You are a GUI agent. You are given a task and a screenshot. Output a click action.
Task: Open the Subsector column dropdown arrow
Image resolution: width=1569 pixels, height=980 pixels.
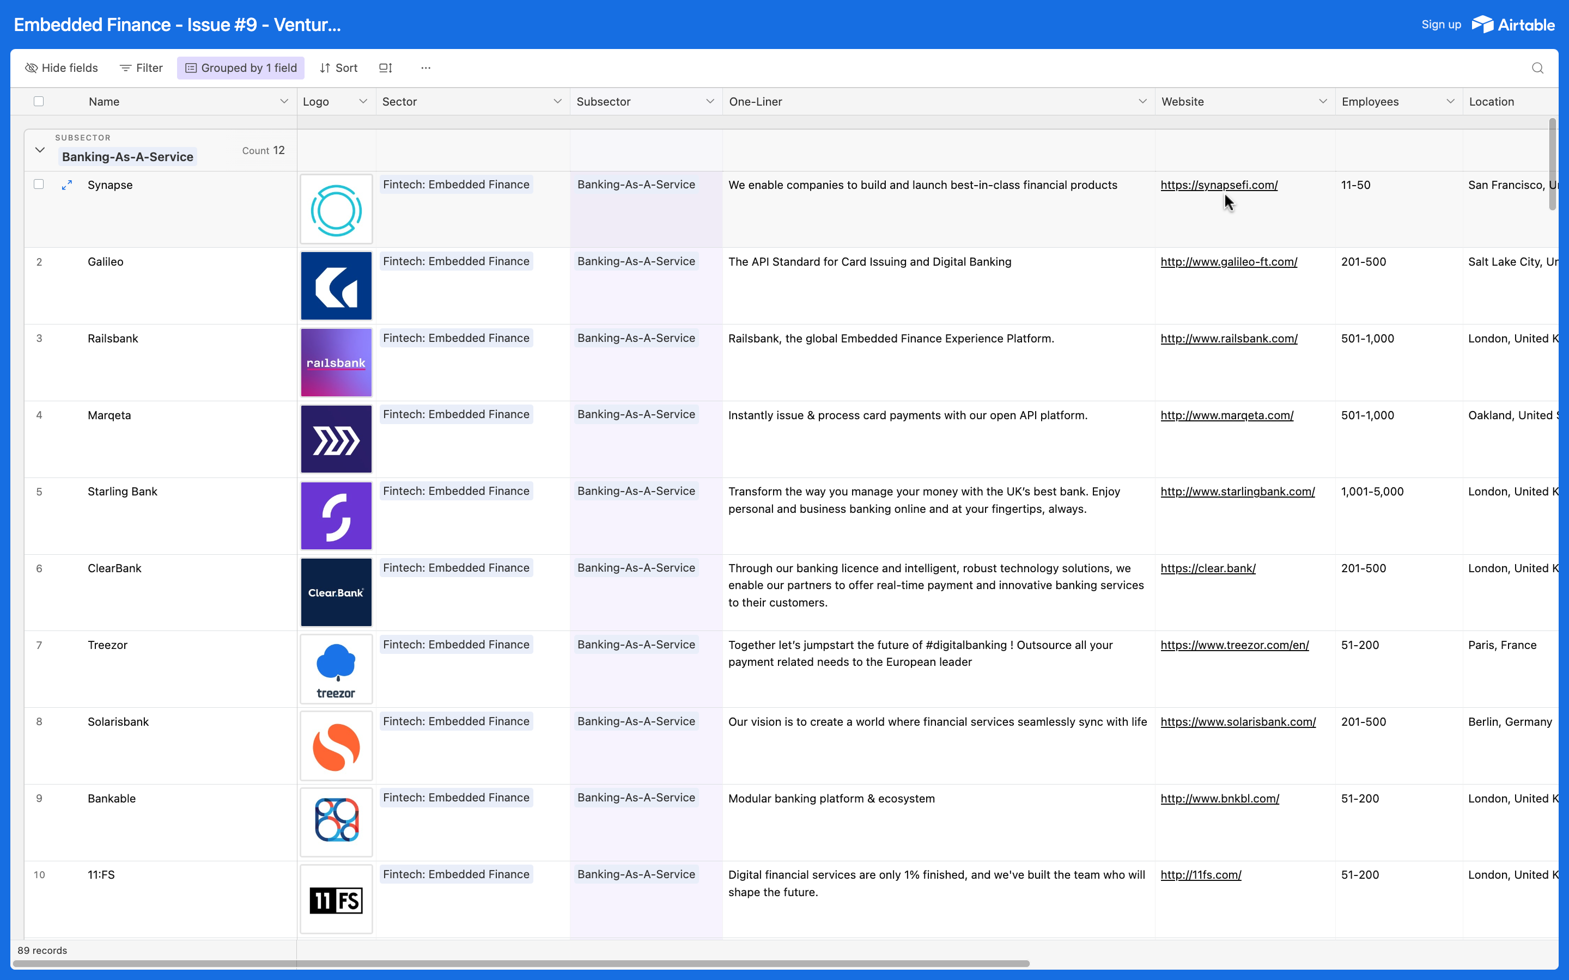(710, 102)
